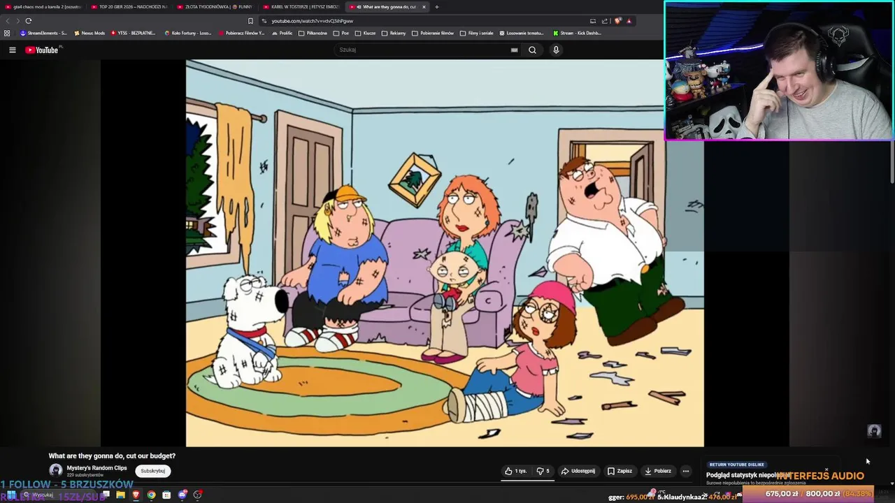Image resolution: width=895 pixels, height=503 pixels.
Task: Click the Brave shields icon in address bar
Action: [x=617, y=21]
